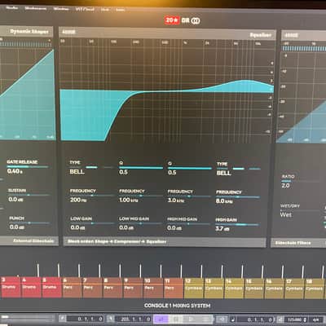Adjust the High Mid Gain slider
This screenshot has width=326, height=326.
point(189,224)
